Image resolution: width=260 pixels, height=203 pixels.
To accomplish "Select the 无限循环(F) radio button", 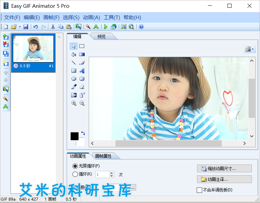I will (75, 166).
